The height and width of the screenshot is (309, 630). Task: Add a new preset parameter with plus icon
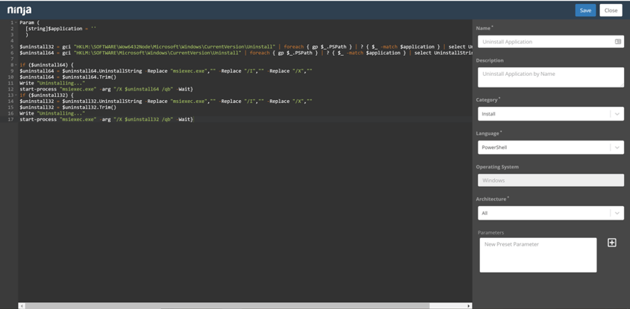coord(611,242)
